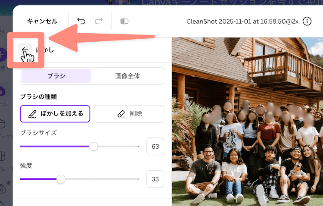
Task: Toggle the before/after compare icon
Action: (124, 21)
